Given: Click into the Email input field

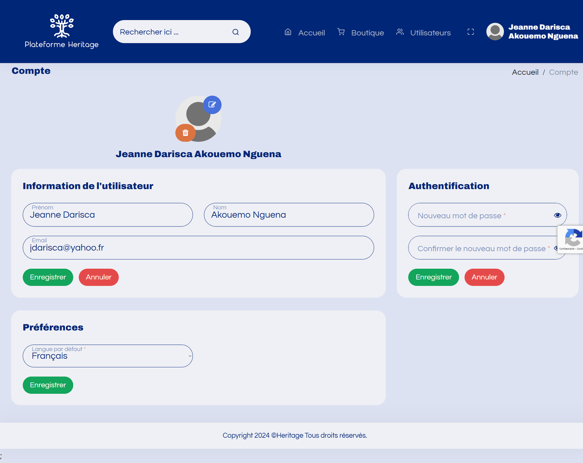Looking at the screenshot, I should (198, 248).
